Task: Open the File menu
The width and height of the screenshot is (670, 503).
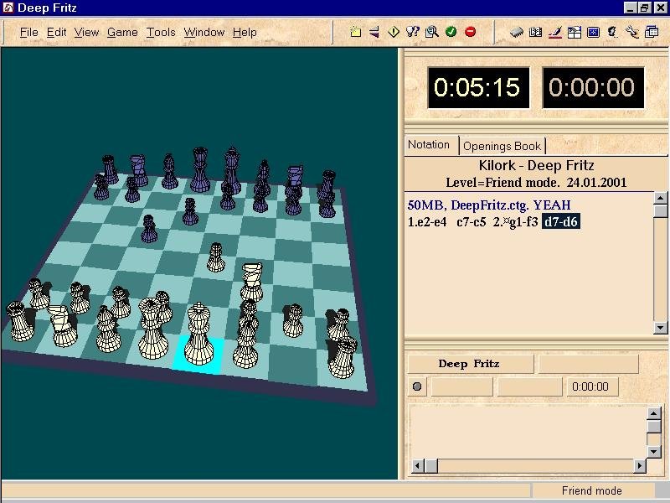Action: click(x=29, y=33)
